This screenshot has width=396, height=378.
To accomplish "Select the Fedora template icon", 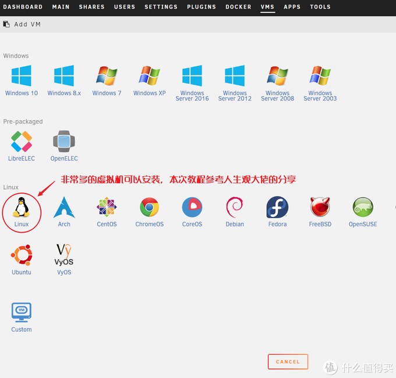I will (x=278, y=207).
